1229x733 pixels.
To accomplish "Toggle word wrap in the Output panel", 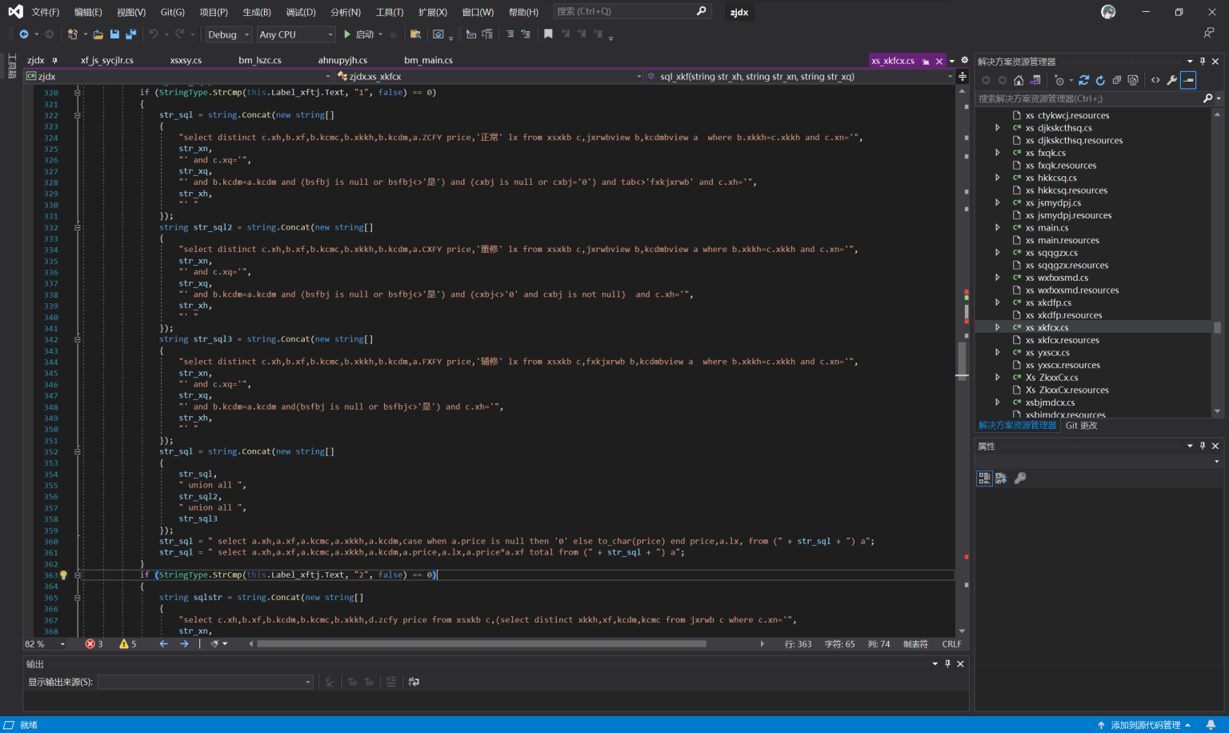I will point(414,682).
